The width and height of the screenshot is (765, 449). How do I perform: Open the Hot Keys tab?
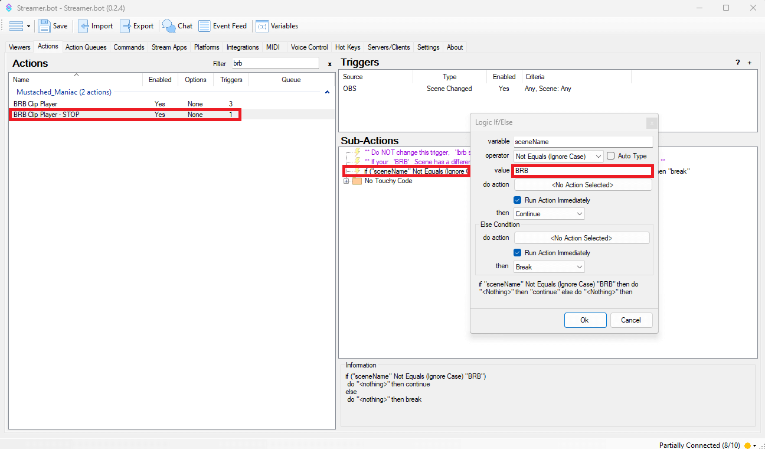tap(348, 47)
